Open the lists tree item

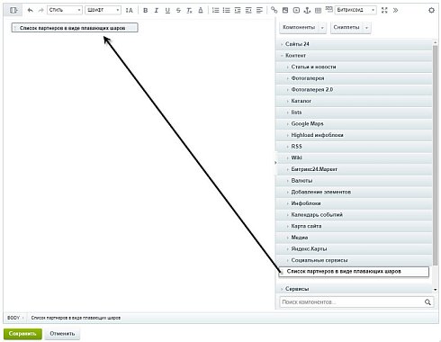(354, 112)
